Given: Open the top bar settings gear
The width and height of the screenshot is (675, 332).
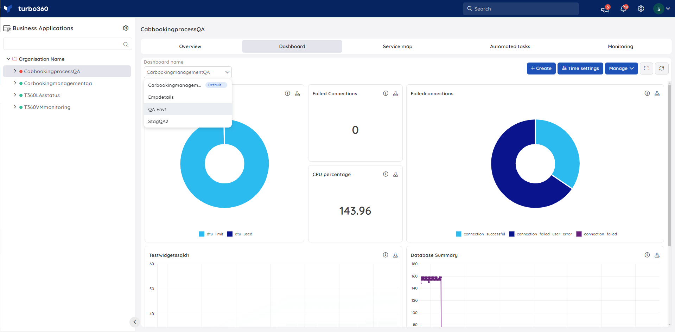Looking at the screenshot, I should tap(641, 9).
